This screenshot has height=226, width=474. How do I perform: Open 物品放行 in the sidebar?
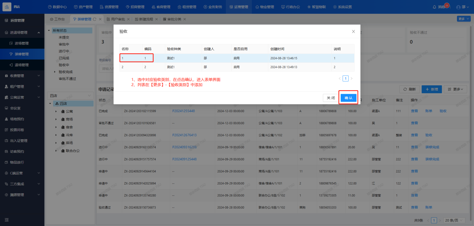click(17, 162)
